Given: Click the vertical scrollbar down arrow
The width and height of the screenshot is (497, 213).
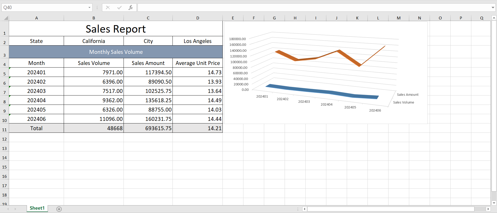Looking at the screenshot, I should (494, 203).
